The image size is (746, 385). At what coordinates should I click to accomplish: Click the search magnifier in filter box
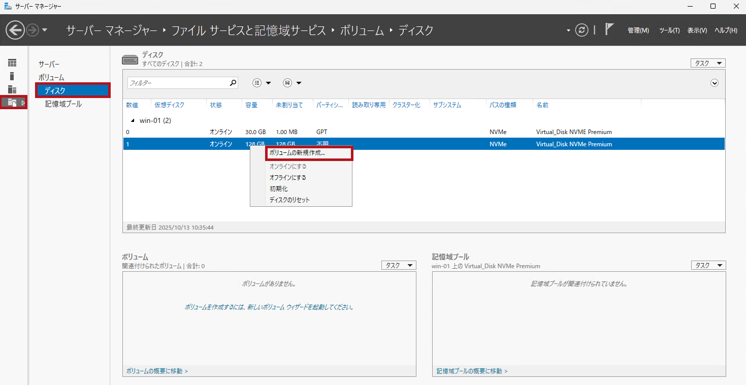coord(233,83)
